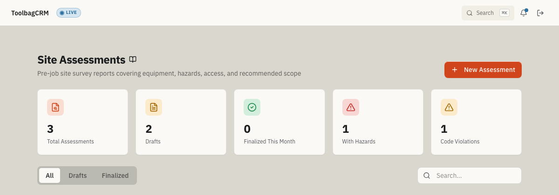Switch to the Drafts tab
The width and height of the screenshot is (559, 195).
78,175
